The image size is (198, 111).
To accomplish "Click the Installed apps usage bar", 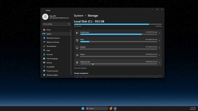I will tap(118, 34).
